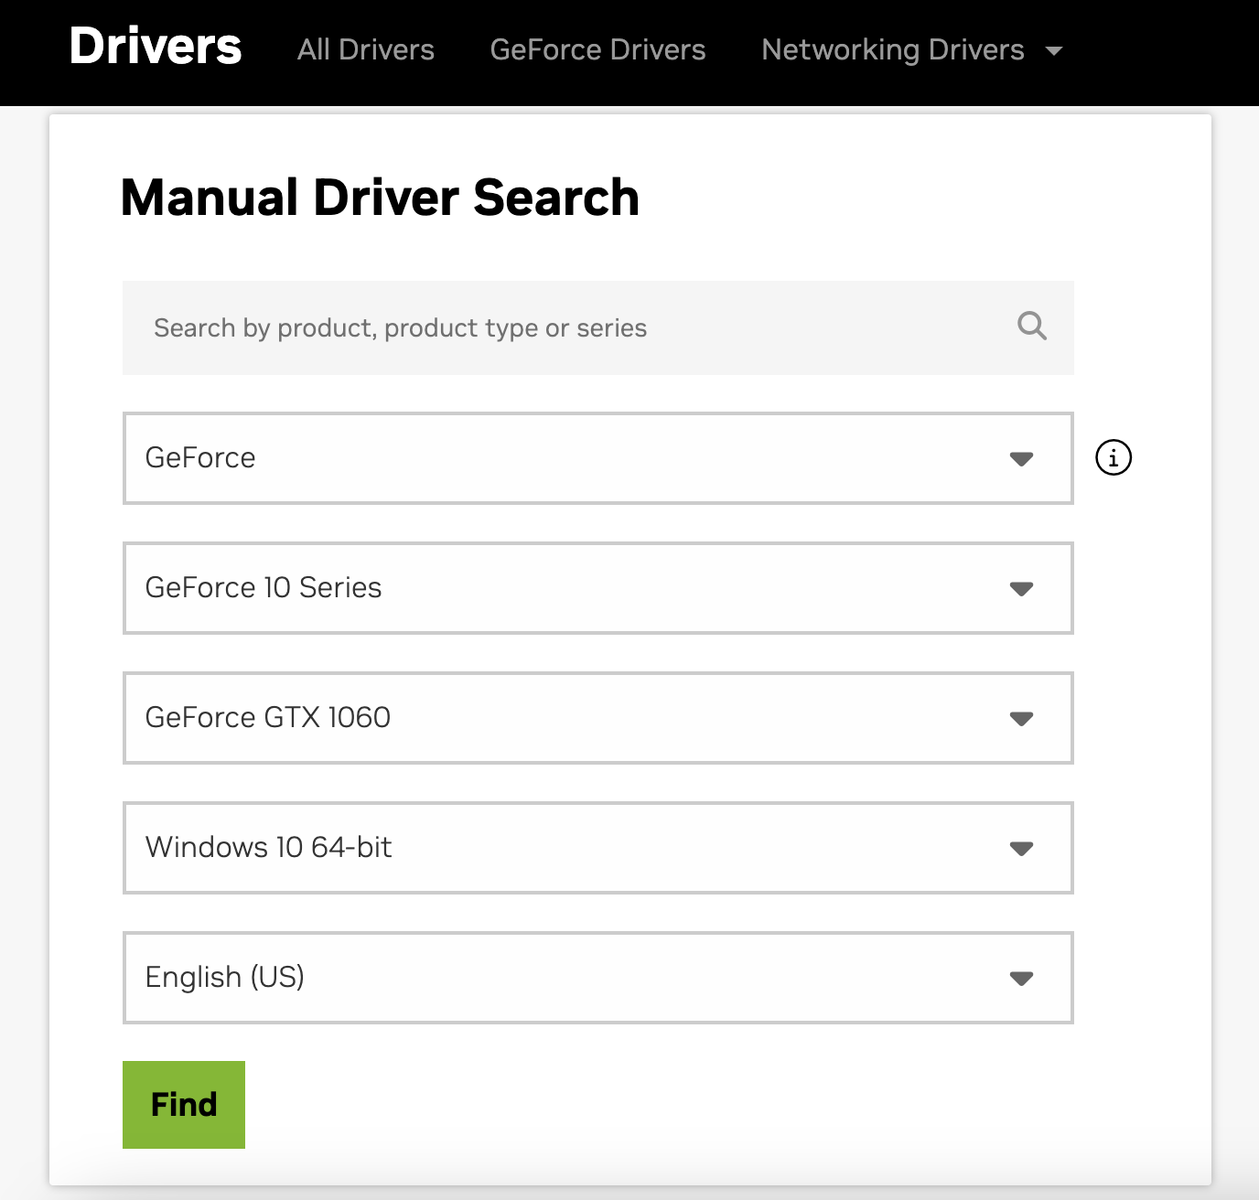Open the GeForce Drivers menu item
This screenshot has width=1259, height=1200.
pyautogui.click(x=597, y=49)
